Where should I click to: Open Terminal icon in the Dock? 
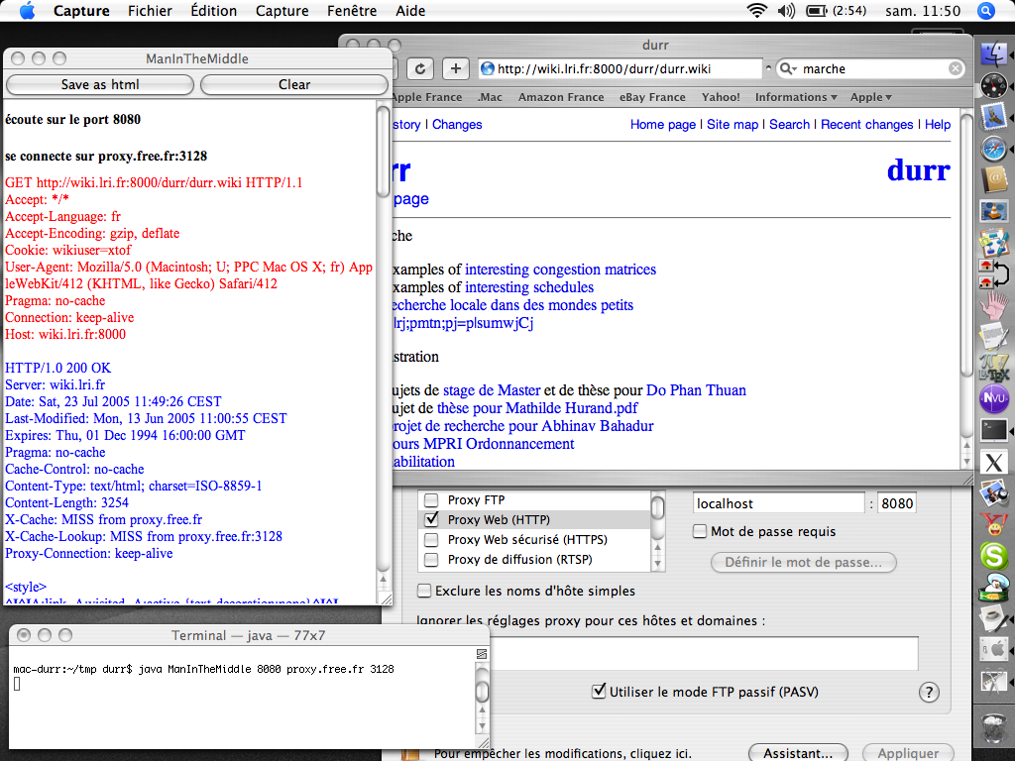993,430
